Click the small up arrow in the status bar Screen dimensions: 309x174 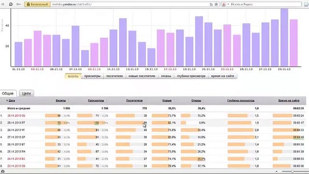[276, 172]
